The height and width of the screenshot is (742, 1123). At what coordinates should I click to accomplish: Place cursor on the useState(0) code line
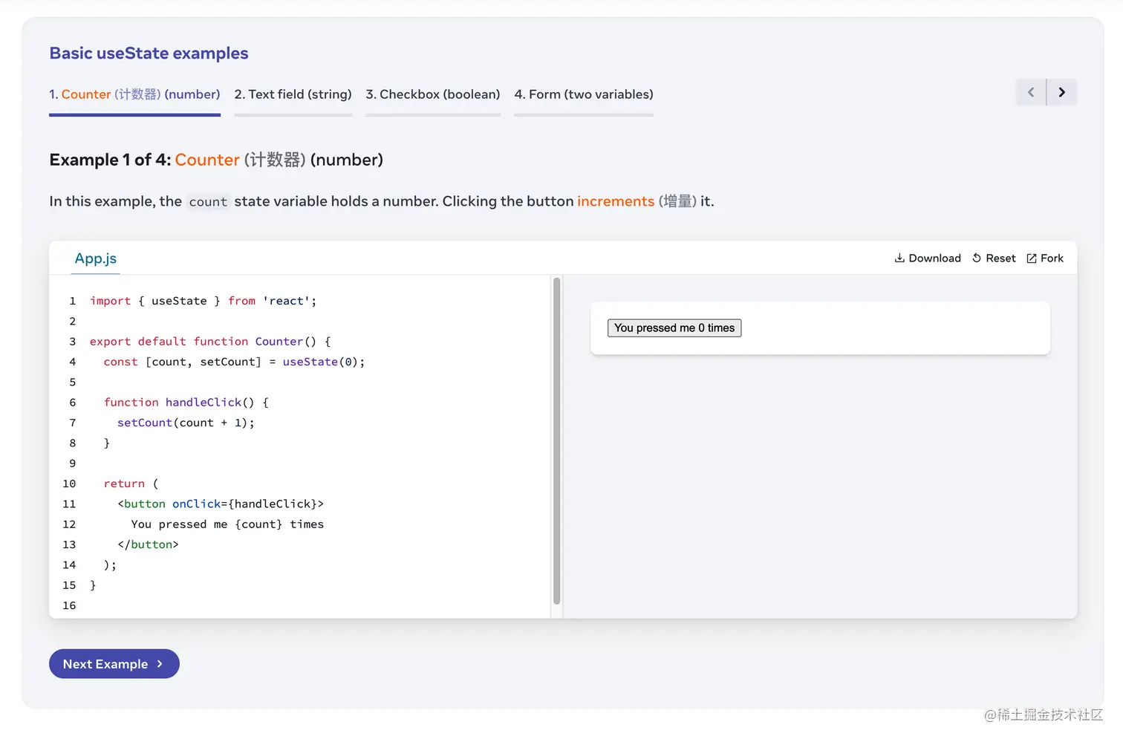234,362
